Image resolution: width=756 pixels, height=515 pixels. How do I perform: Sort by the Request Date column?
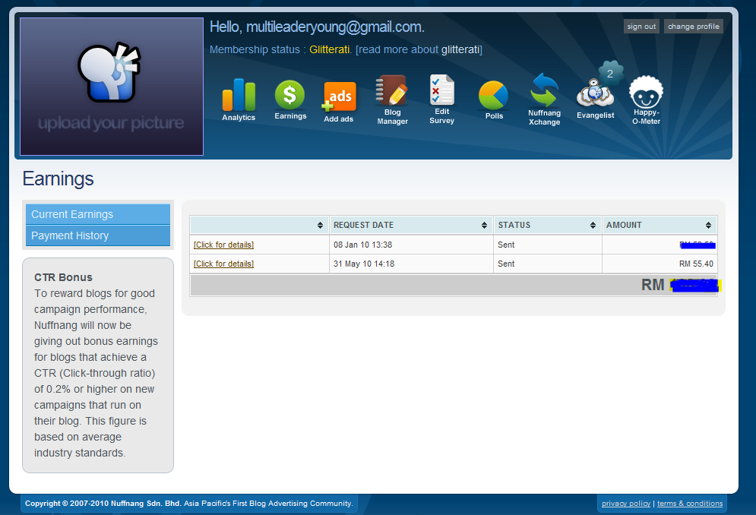[x=411, y=225]
